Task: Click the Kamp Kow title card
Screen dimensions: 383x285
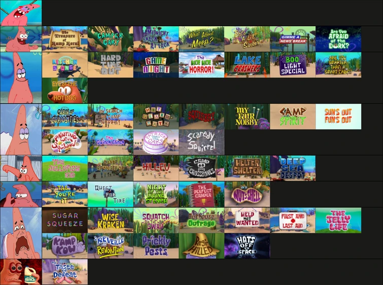Action: (65, 246)
